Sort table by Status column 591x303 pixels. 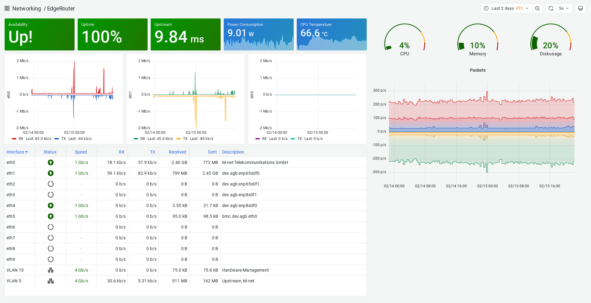click(50, 152)
